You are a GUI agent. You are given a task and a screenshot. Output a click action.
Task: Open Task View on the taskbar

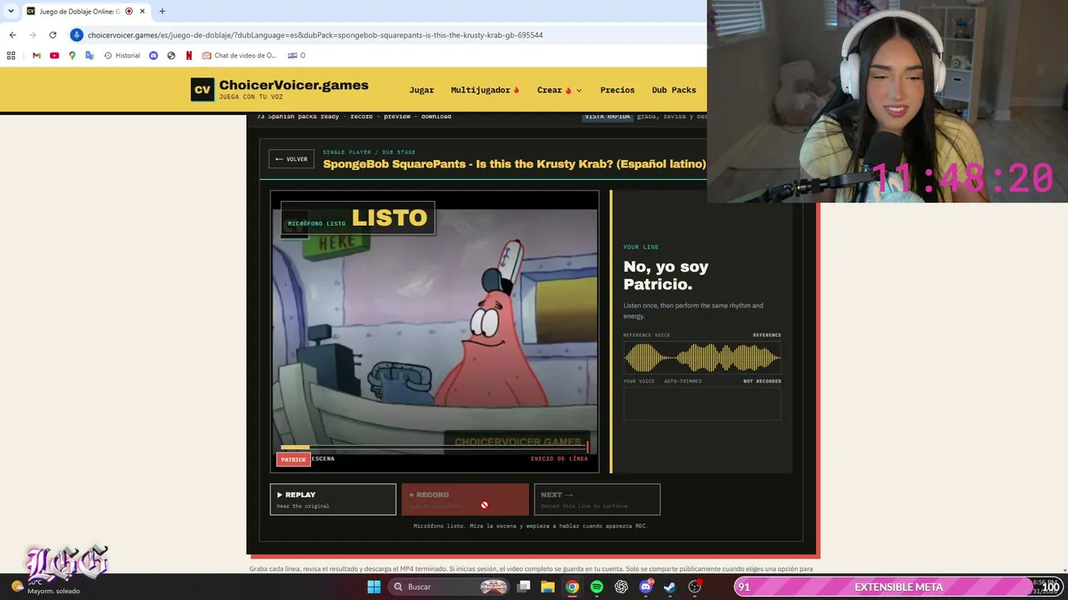pyautogui.click(x=524, y=587)
